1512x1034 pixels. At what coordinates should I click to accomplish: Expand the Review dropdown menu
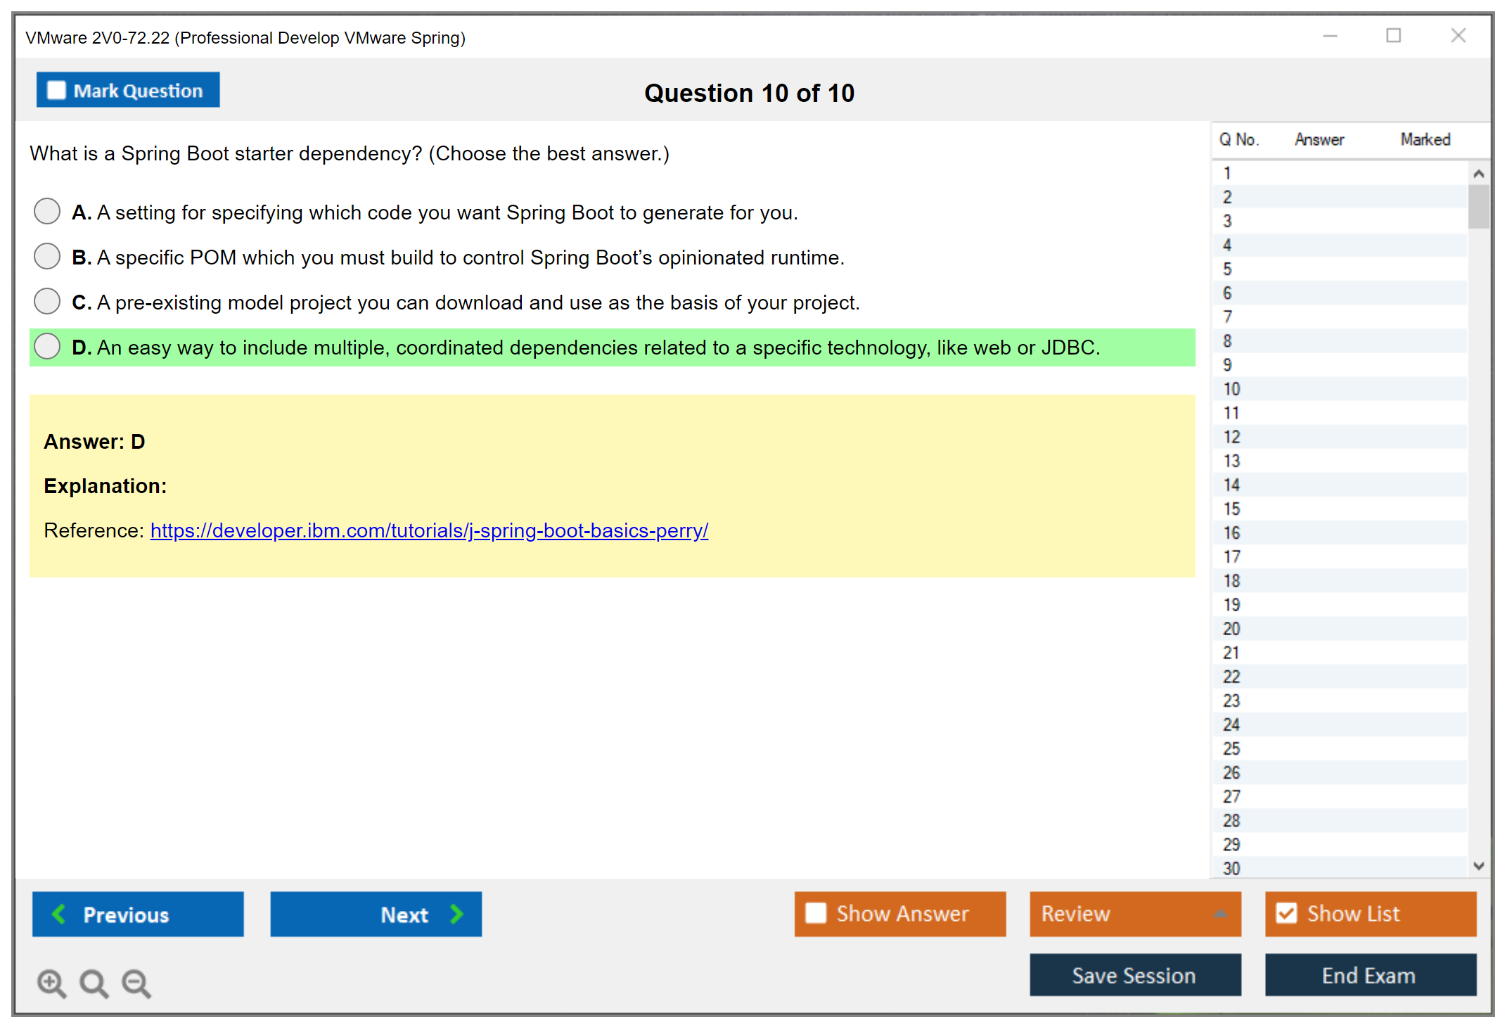(1220, 914)
